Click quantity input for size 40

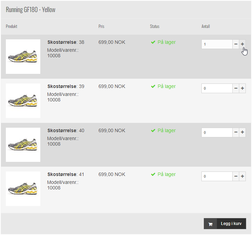(217, 133)
